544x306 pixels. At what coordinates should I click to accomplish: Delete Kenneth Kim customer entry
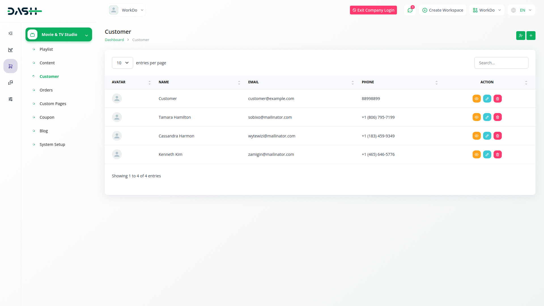[498, 155]
